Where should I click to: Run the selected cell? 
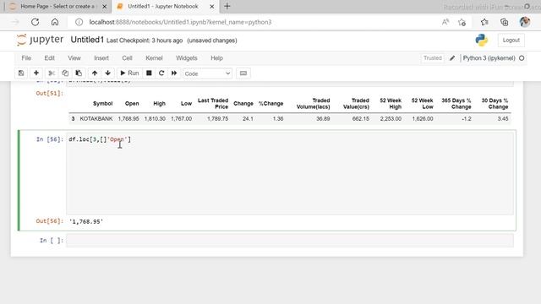pos(129,73)
